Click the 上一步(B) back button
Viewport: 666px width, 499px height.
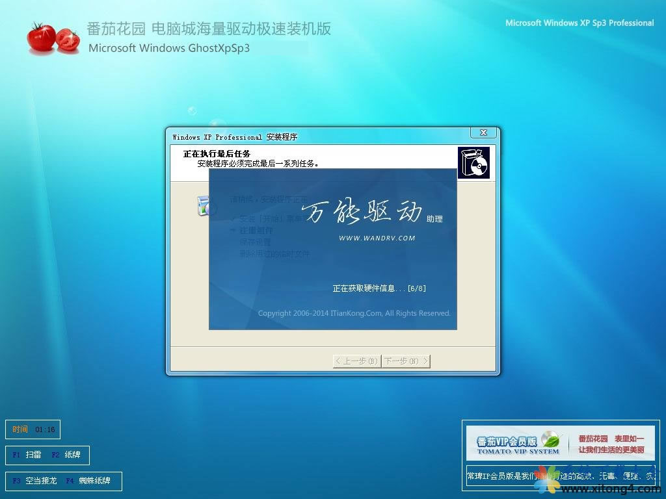[356, 361]
